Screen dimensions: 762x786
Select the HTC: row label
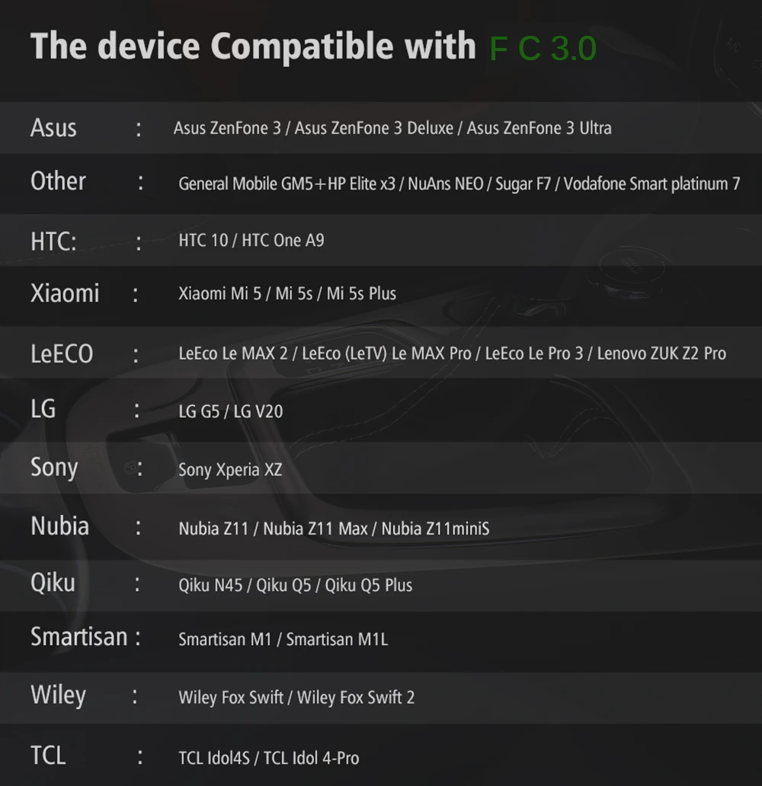tap(53, 241)
